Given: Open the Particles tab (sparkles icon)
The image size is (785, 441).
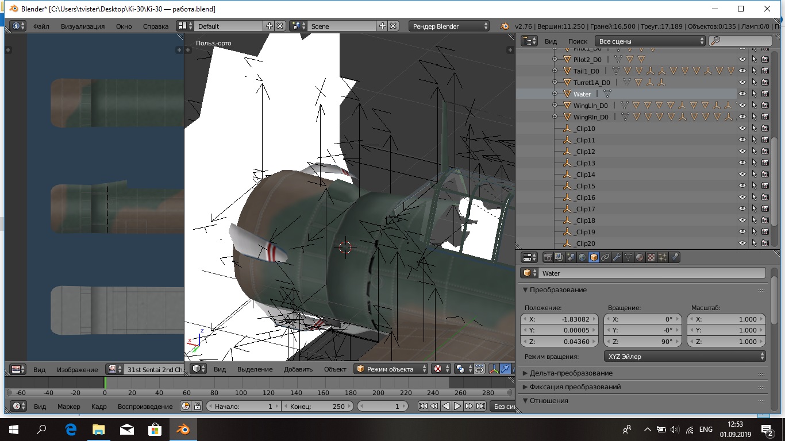Looking at the screenshot, I should [x=663, y=257].
